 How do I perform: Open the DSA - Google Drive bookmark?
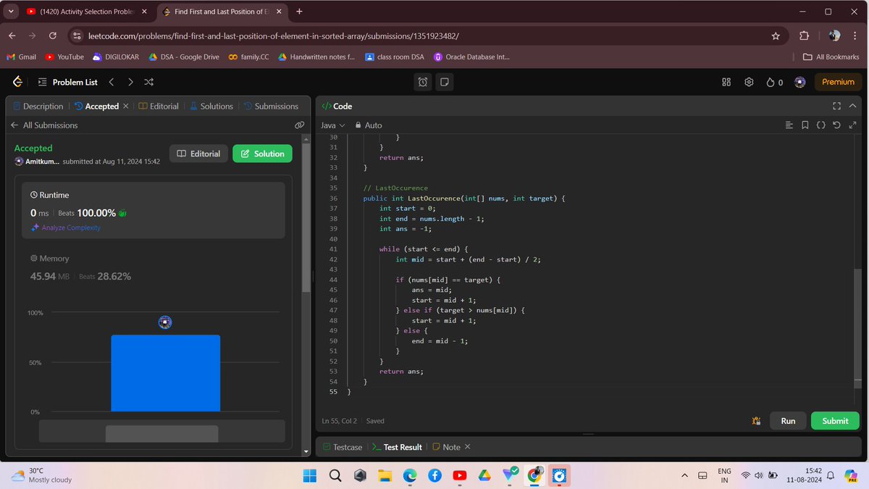tap(184, 57)
